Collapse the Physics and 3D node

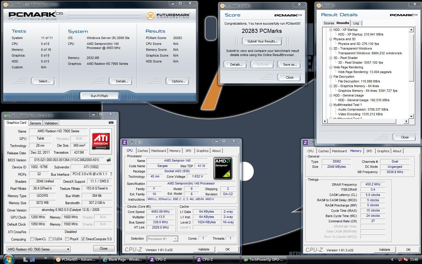pyautogui.click(x=331, y=39)
